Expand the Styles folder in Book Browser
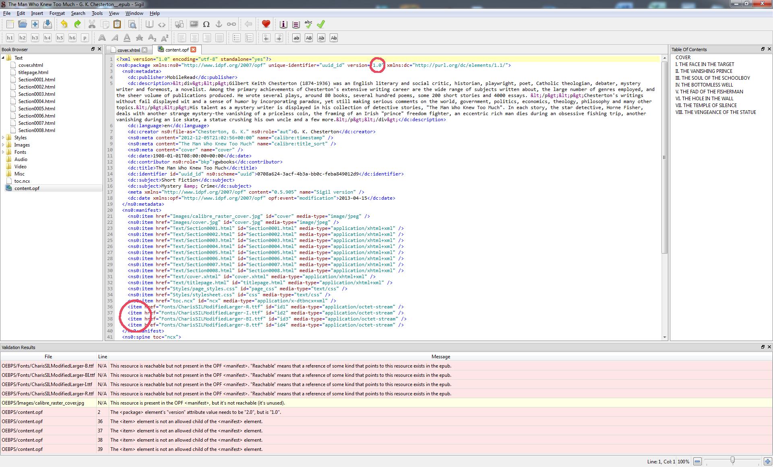 click(x=3, y=138)
